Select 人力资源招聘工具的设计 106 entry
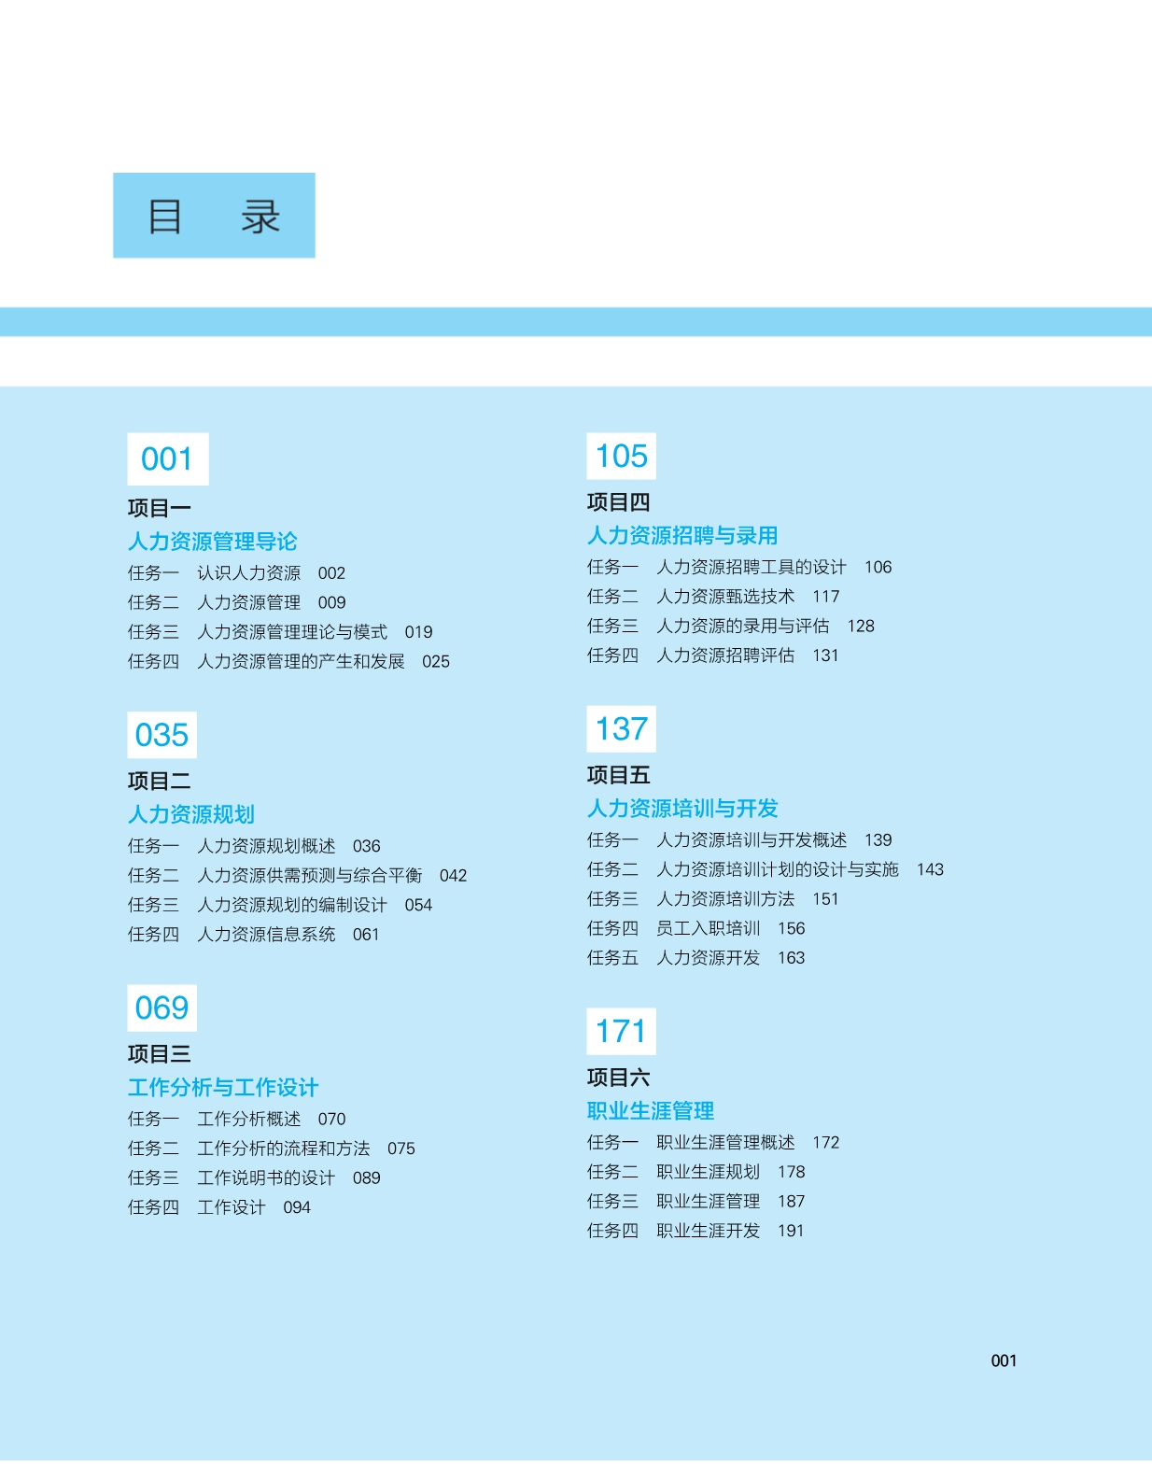The width and height of the screenshot is (1152, 1466). pyautogui.click(x=739, y=567)
